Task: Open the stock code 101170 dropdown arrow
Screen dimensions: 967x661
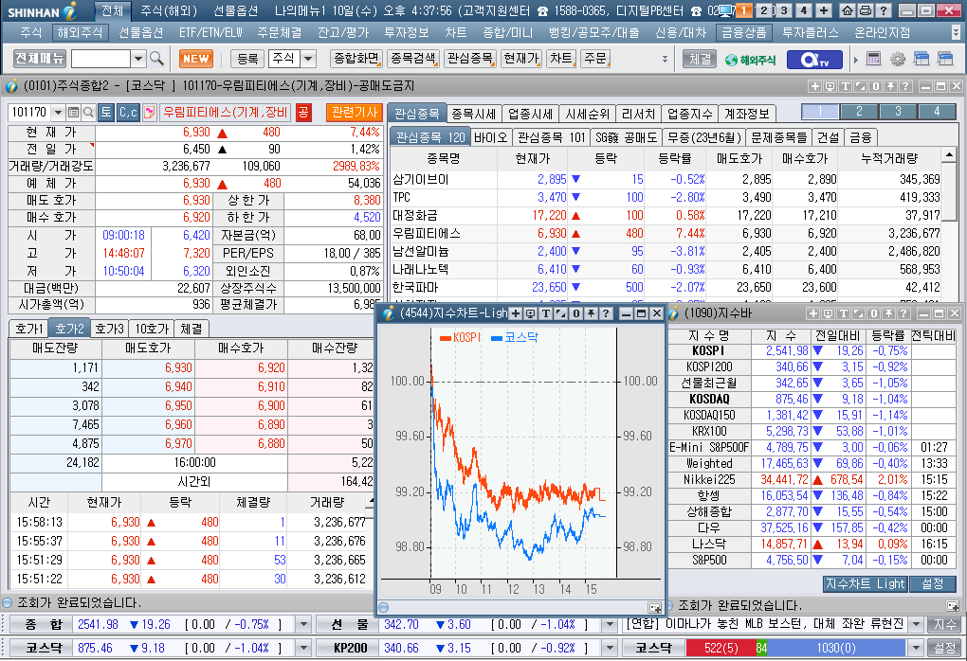Action: [x=58, y=112]
